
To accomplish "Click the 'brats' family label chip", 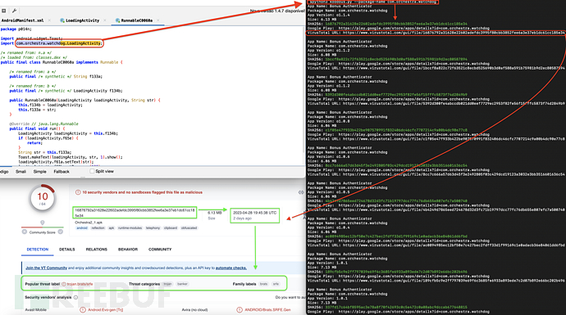I will pyautogui.click(x=264, y=284).
